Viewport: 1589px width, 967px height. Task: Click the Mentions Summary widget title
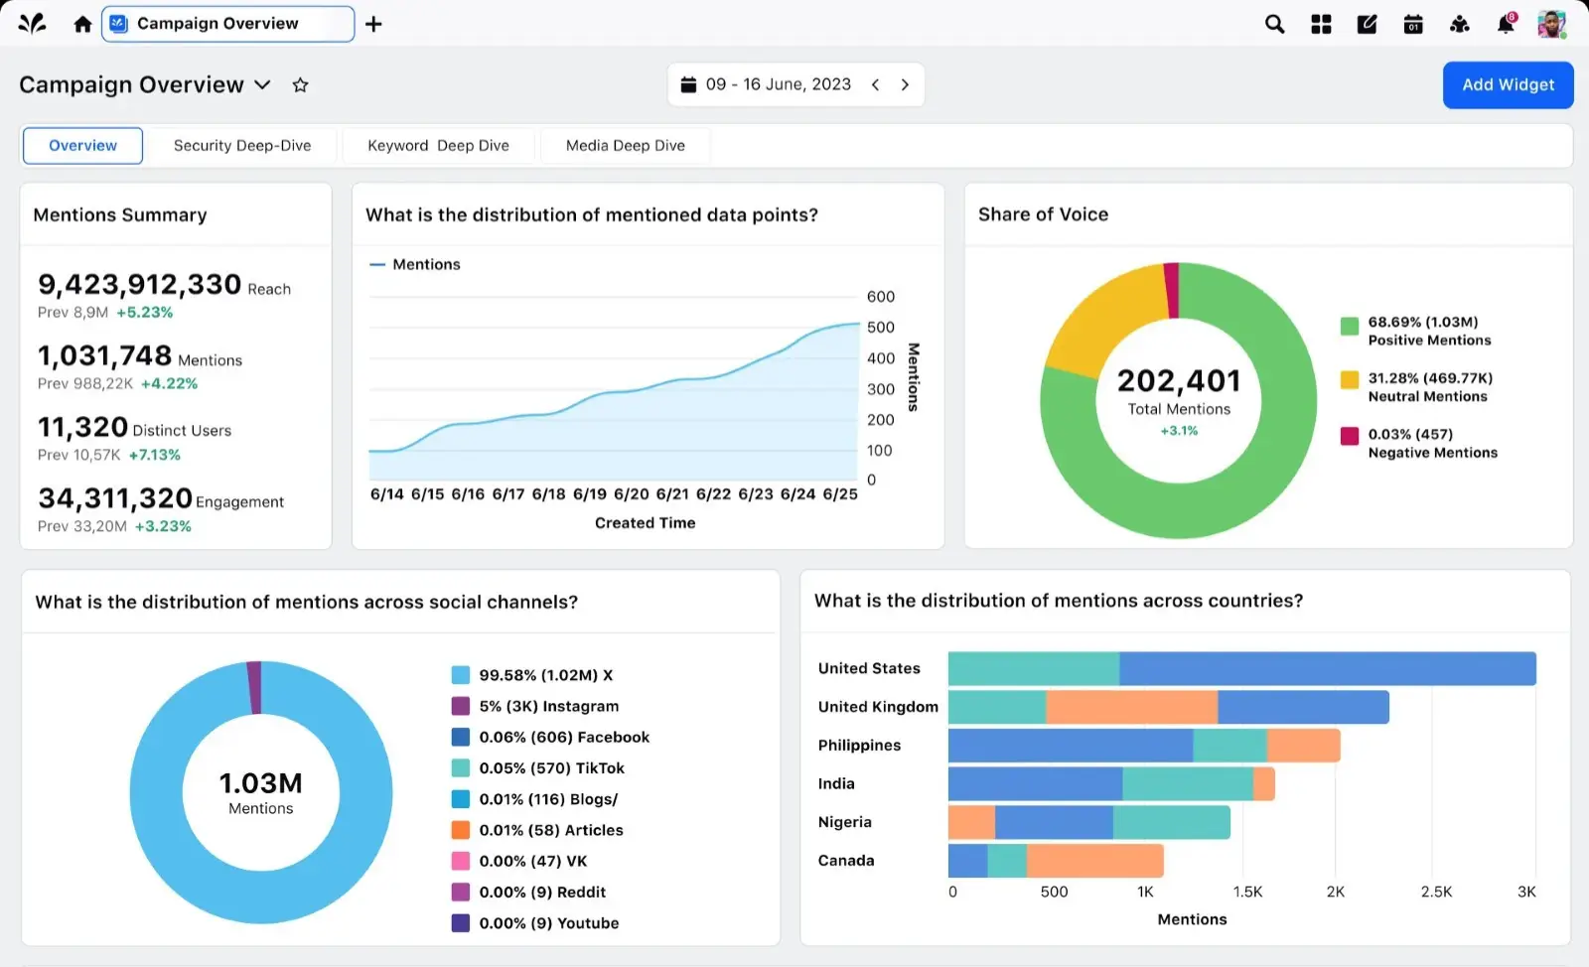[120, 214]
